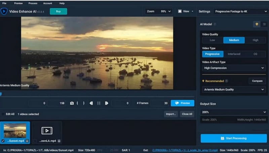Click the set end trim bracket
The image size is (269, 153).
pyautogui.click(x=84, y=103)
